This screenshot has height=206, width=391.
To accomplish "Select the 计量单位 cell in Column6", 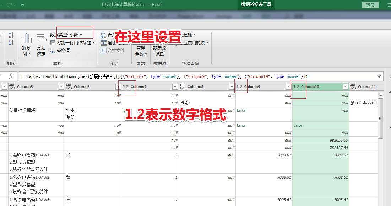I will tap(93, 114).
